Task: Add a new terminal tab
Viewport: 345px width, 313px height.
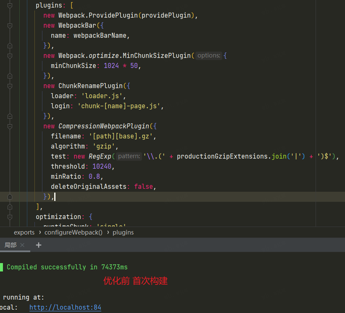Action: pyautogui.click(x=39, y=245)
